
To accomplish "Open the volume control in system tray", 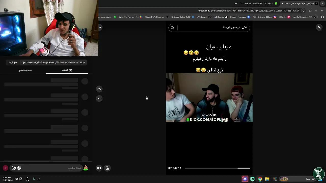I will point(17,179).
